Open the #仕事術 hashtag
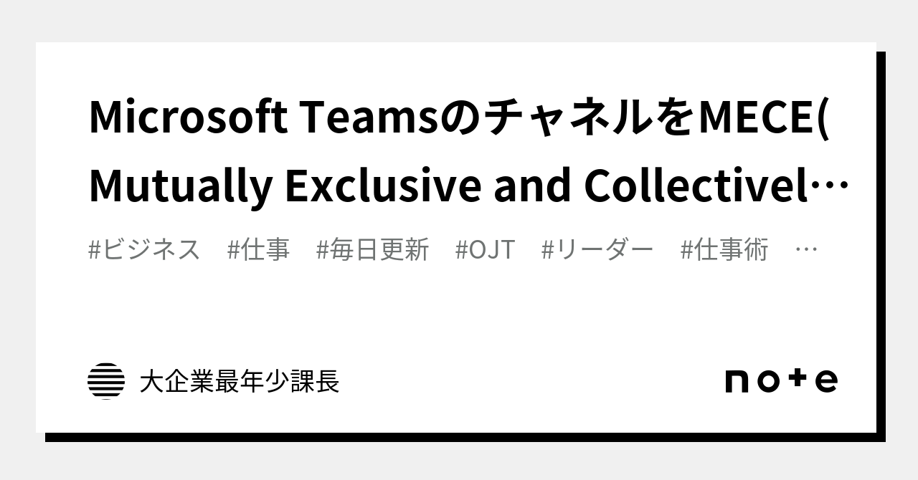Viewport: 918px width, 480px height. click(724, 250)
